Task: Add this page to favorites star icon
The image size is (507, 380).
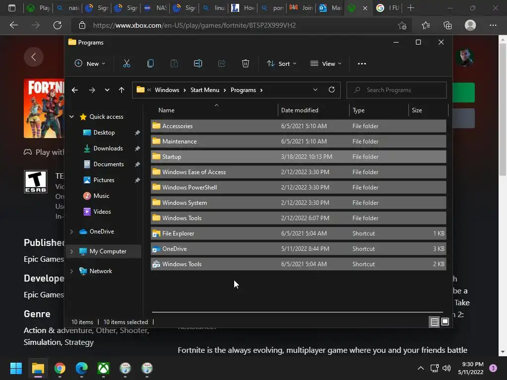Action: point(402,25)
